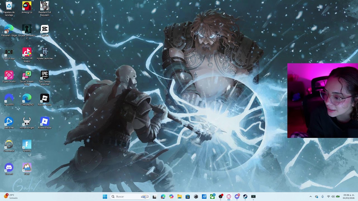Viewport: 358px width, 201px height.
Task: Open the Windows Start menu
Action: 105,197
